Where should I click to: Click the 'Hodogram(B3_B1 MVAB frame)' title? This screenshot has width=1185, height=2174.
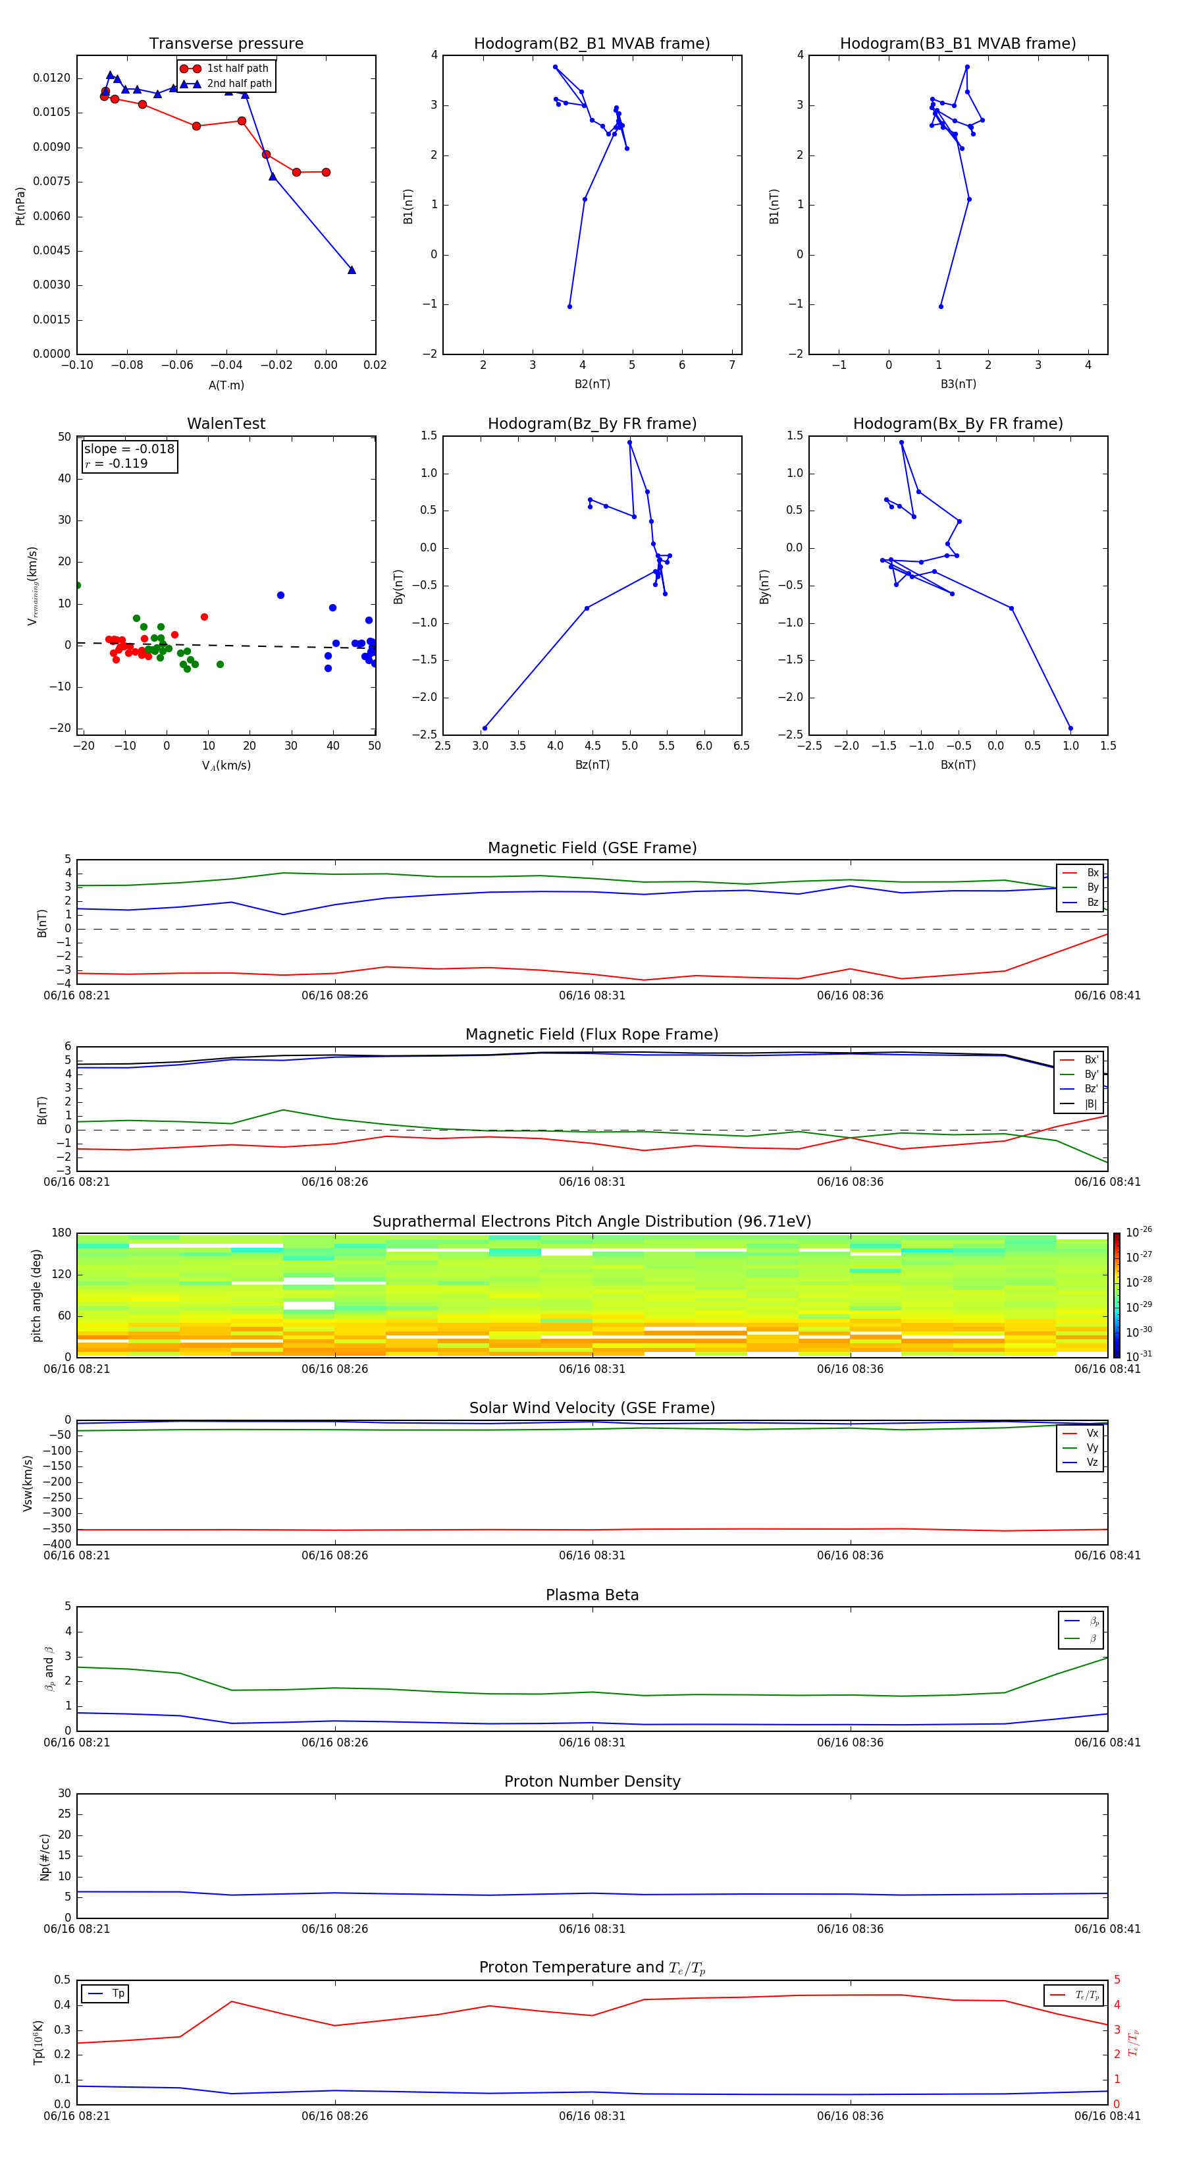click(x=958, y=44)
